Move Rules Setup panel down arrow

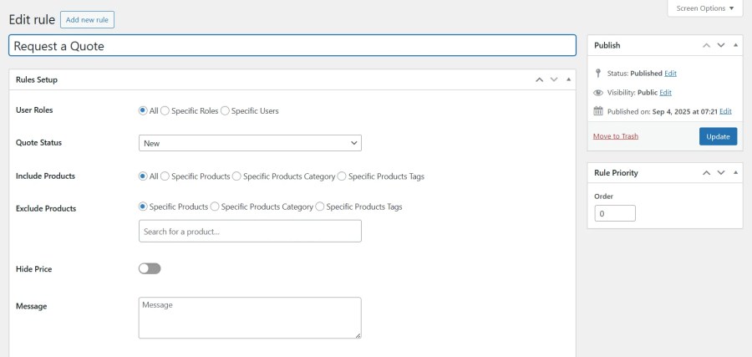(554, 79)
